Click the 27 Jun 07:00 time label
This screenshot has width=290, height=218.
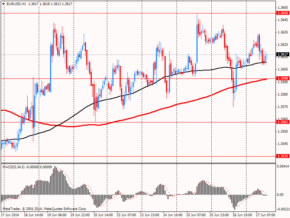point(266,215)
